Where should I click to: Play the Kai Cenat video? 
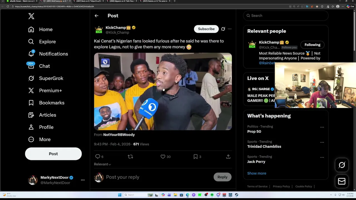[x=163, y=91]
